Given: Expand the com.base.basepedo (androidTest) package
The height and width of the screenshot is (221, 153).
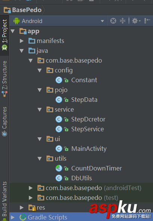Looking at the screenshot, I should tap(31, 188).
